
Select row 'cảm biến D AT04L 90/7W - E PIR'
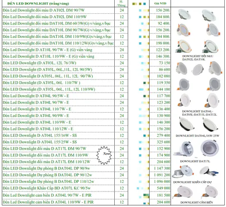pos(47,195)
